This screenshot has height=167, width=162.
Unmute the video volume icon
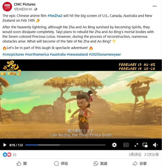coord(155,145)
